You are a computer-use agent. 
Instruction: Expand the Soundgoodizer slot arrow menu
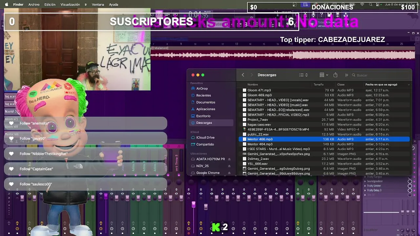pyautogui.click(x=365, y=181)
